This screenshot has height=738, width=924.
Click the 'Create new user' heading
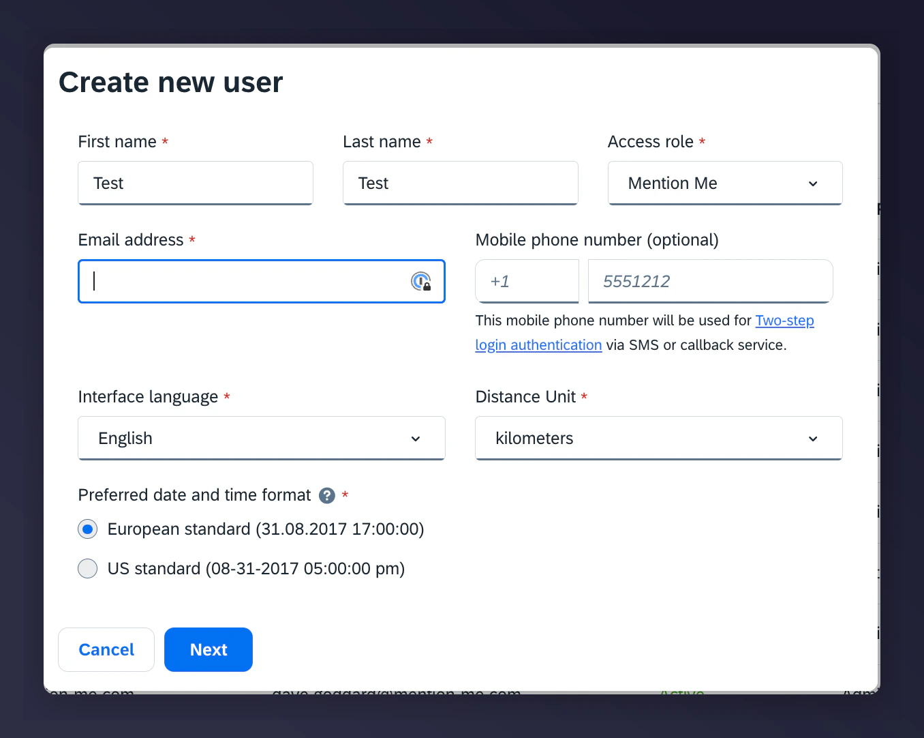(x=170, y=83)
